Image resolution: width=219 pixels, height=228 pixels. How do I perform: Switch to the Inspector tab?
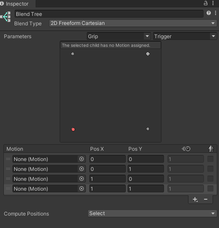[17, 3]
